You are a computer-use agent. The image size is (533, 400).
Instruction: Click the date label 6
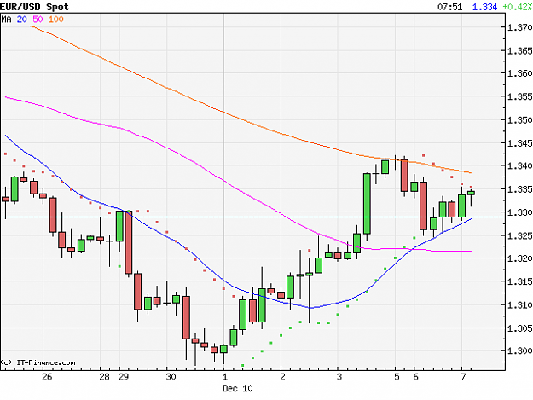tap(415, 377)
